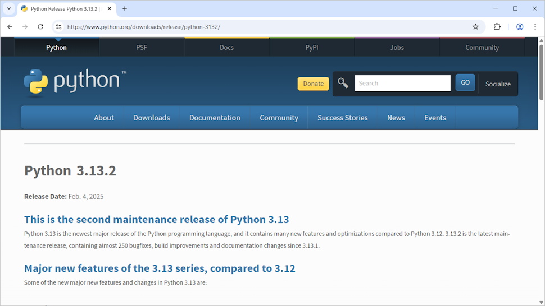Image resolution: width=545 pixels, height=306 pixels.
Task: Click the scrollbar down arrow
Action: [541, 303]
